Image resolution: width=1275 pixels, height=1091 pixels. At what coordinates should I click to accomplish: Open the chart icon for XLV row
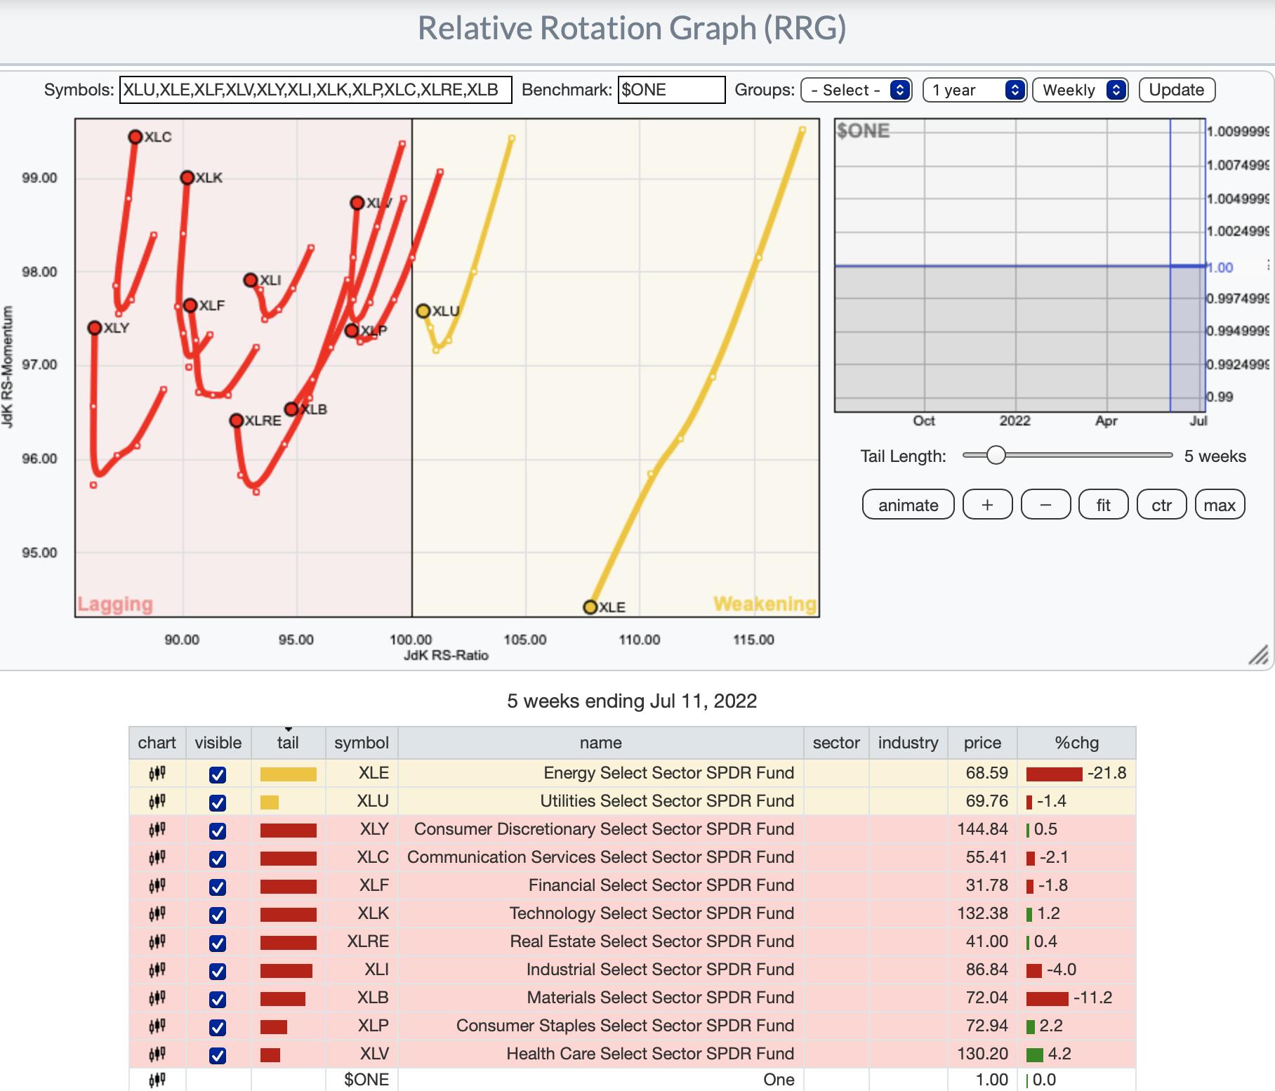[157, 1054]
